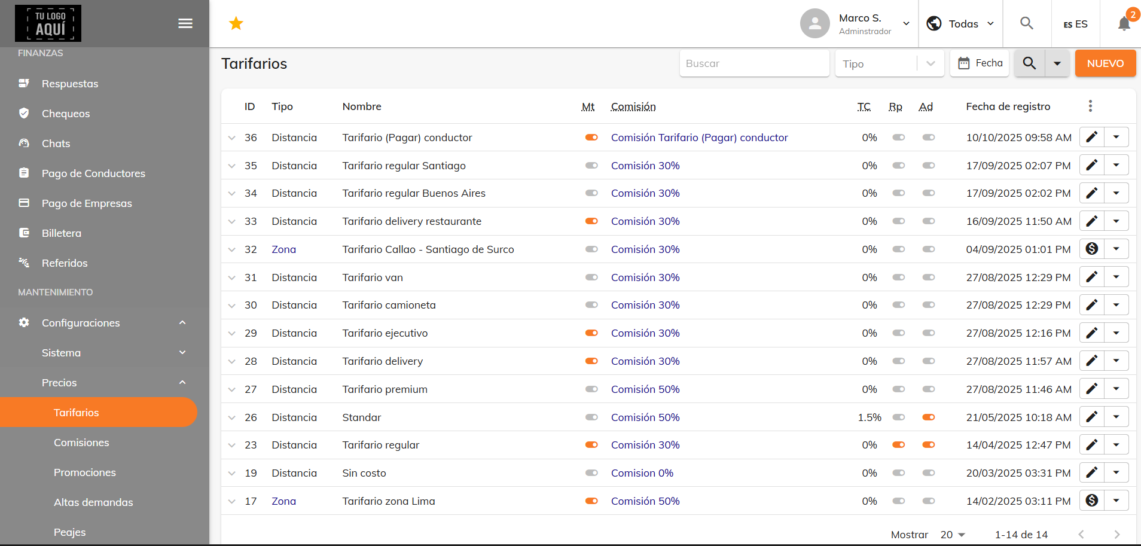
Task: Open Pago de Empresas in sidebar
Action: 87,203
